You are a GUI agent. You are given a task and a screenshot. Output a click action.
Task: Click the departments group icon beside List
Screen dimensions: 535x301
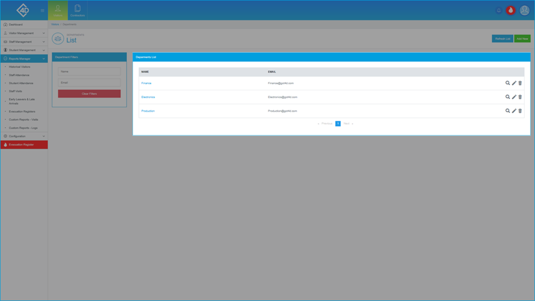(x=58, y=39)
